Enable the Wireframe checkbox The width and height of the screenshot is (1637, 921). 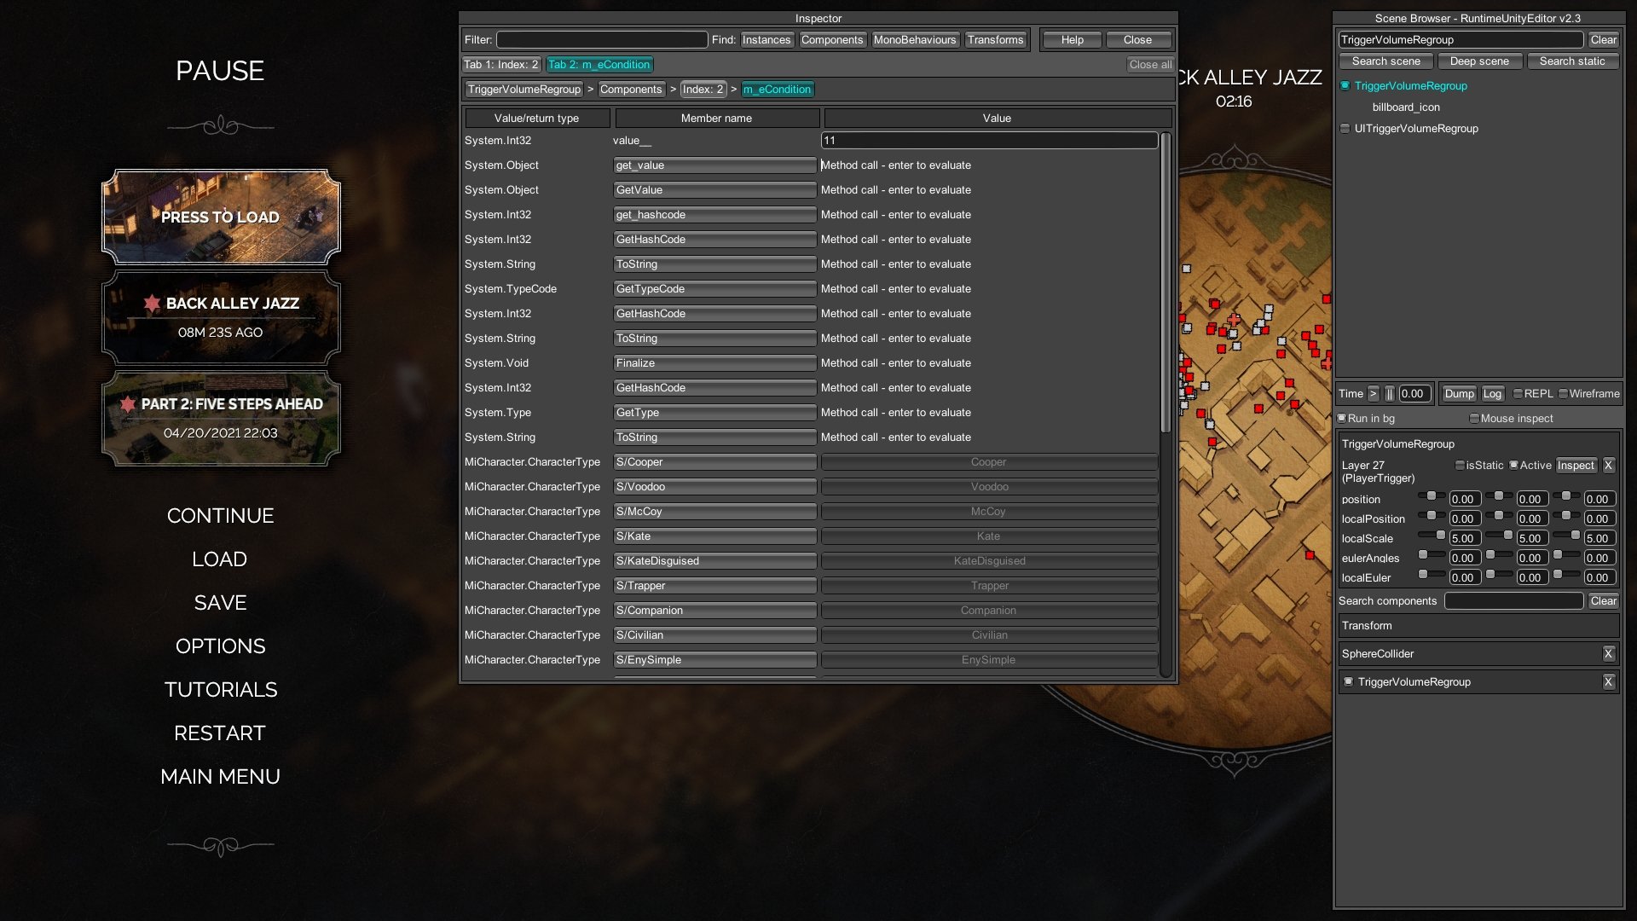click(x=1563, y=393)
